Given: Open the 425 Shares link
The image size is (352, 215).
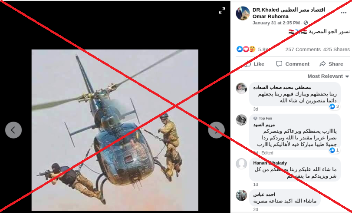Looking at the screenshot, I should (336, 50).
